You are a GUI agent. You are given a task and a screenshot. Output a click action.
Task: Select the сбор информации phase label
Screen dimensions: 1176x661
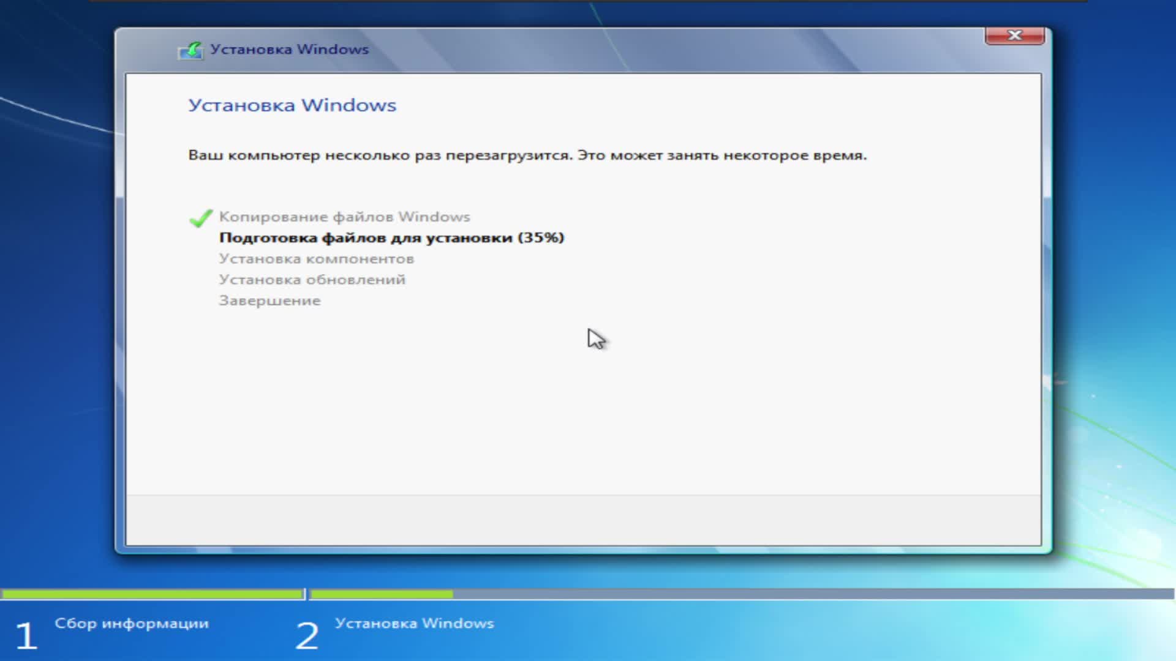[131, 622]
